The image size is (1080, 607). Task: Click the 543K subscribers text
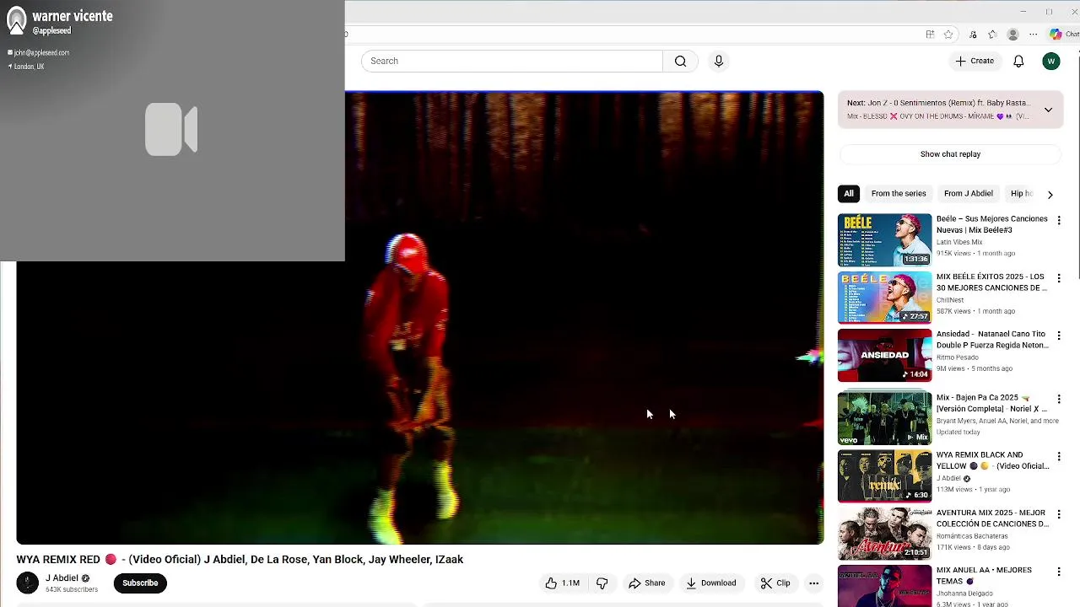tap(72, 589)
